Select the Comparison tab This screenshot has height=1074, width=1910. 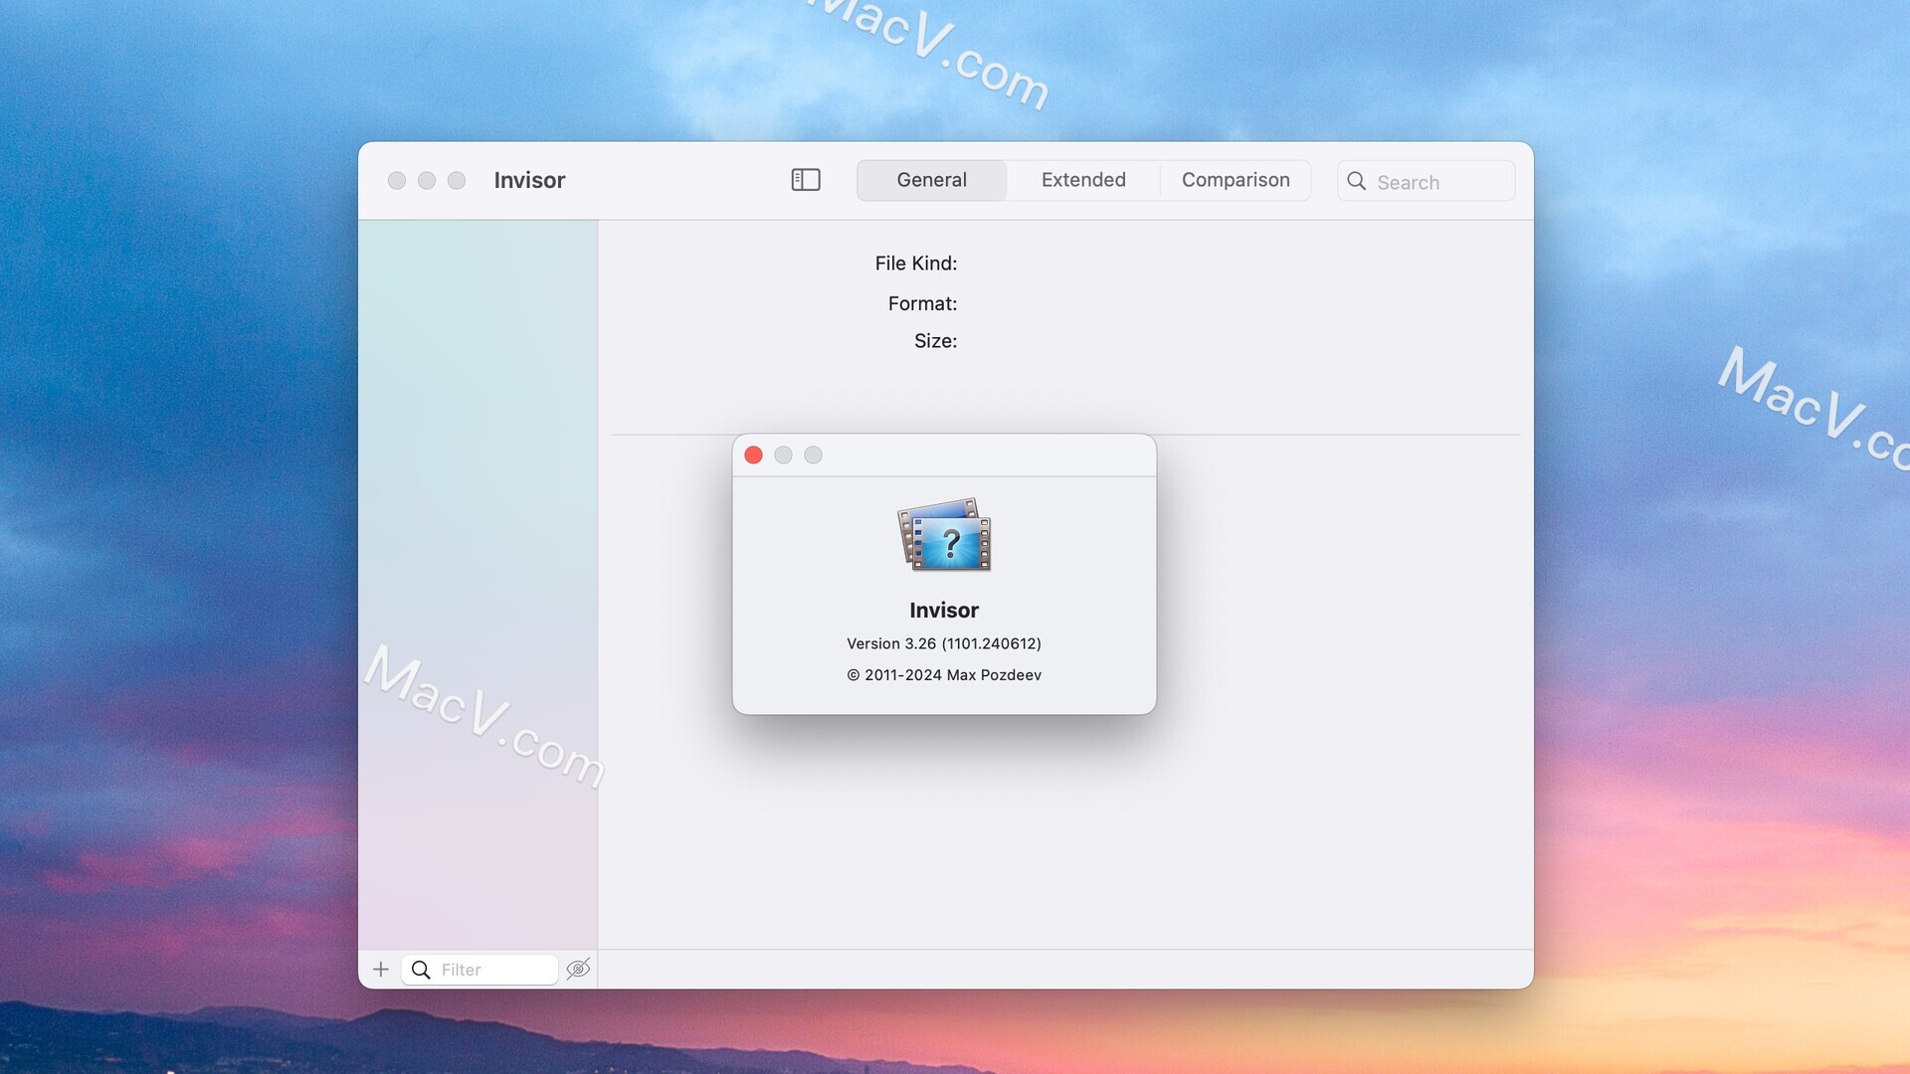1235,180
